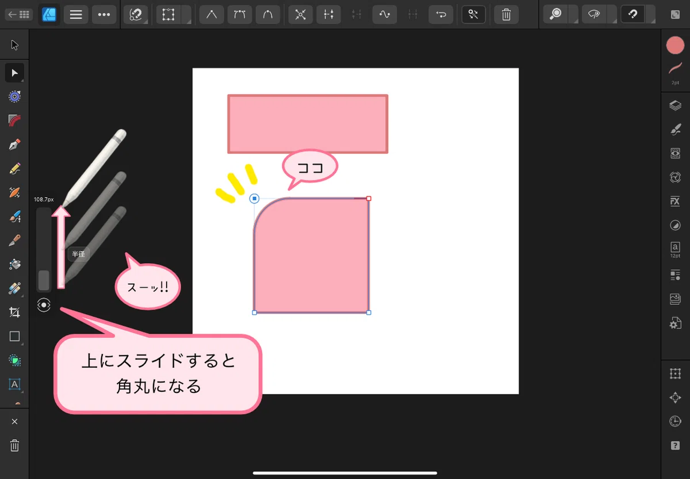Select the red top-right corner node

pyautogui.click(x=369, y=199)
